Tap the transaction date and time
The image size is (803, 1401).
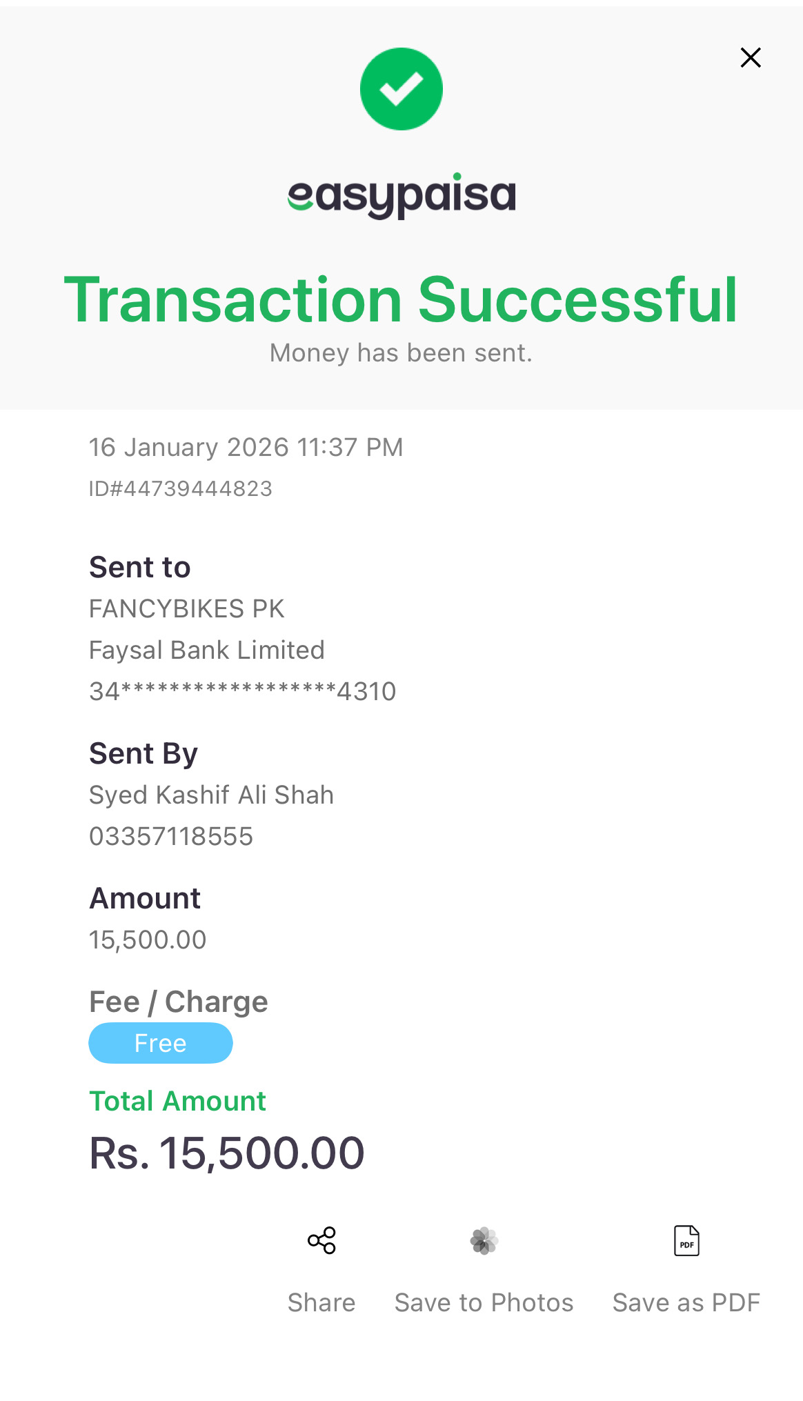[246, 447]
